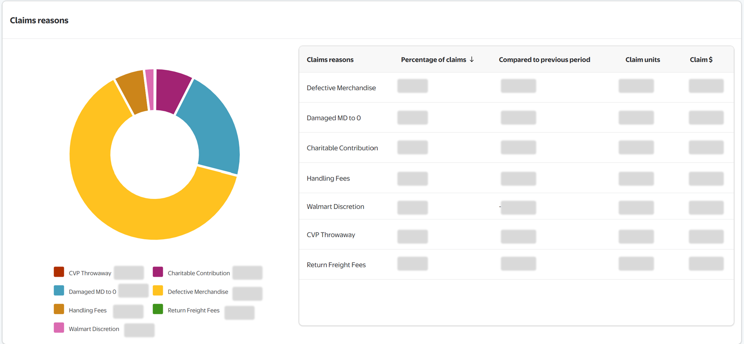Click the Charitable Contribution purple legend swatch

click(x=158, y=272)
